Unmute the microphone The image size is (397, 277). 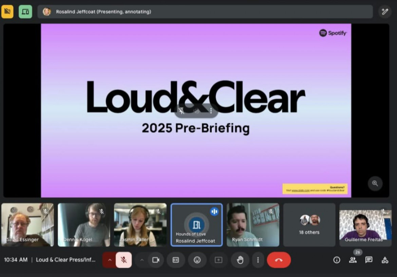click(x=124, y=260)
